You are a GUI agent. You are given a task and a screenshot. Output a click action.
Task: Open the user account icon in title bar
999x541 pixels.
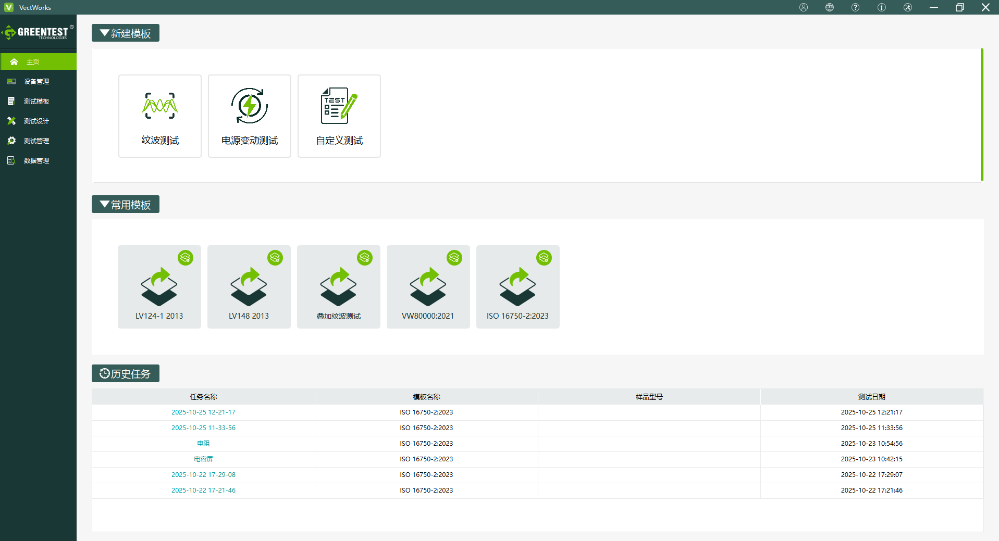click(804, 7)
